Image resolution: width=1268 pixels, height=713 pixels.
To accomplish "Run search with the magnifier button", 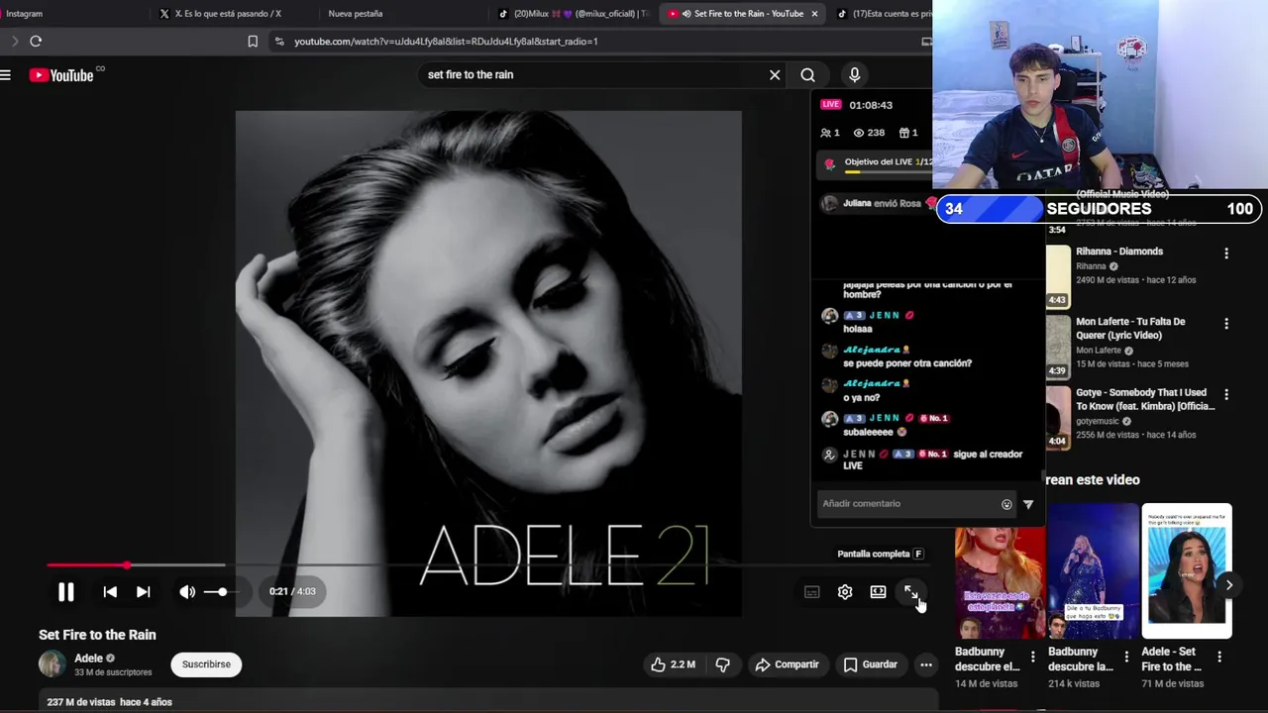I will tap(808, 75).
